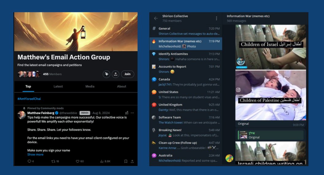Image resolution: width=324 pixels, height=175 pixels.
Task: Click the Children of Palestine image thumbnail
Action: [x=270, y=95]
